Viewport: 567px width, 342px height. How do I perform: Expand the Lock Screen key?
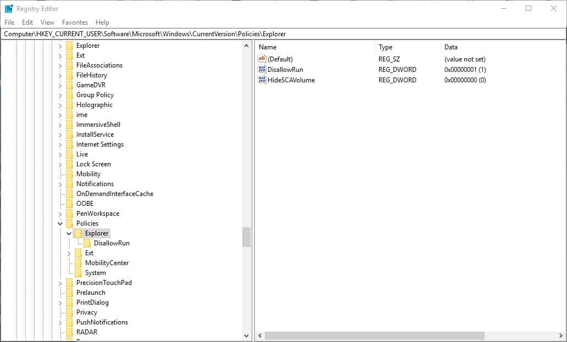60,164
